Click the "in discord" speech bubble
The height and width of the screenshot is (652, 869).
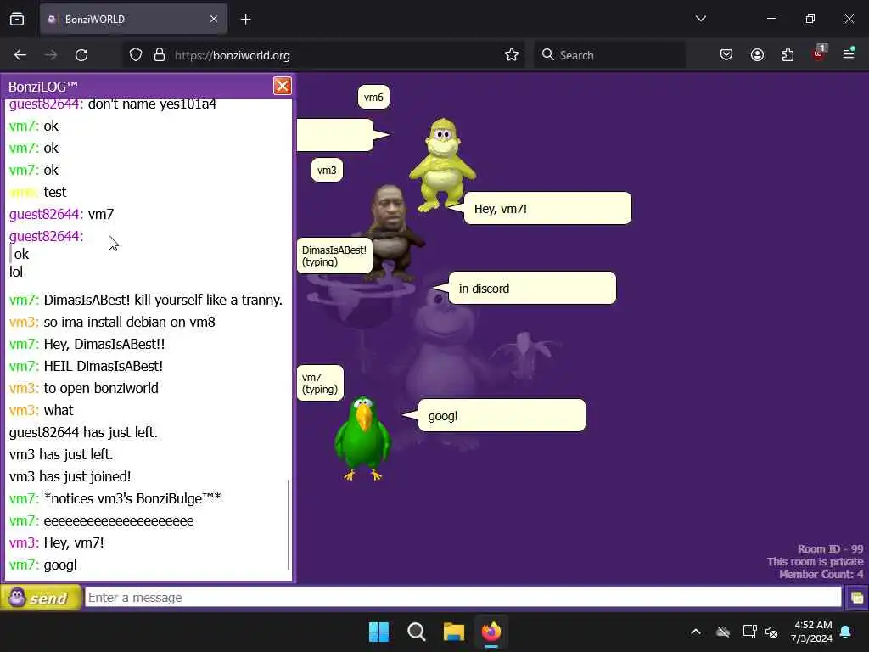coord(532,289)
